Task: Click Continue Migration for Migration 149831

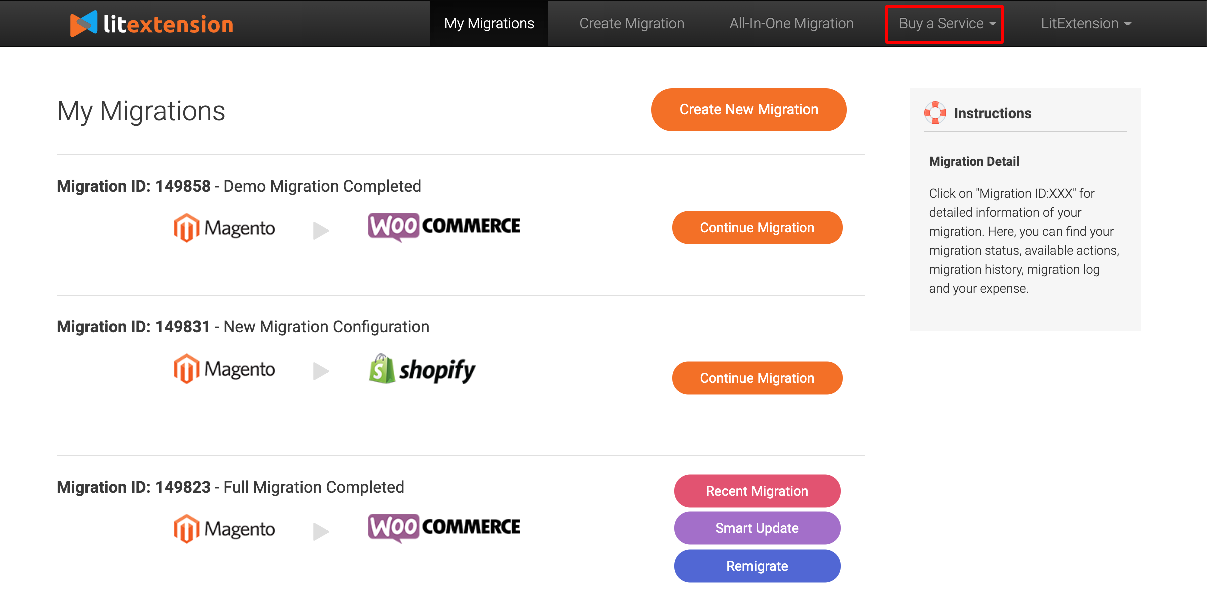Action: click(757, 377)
